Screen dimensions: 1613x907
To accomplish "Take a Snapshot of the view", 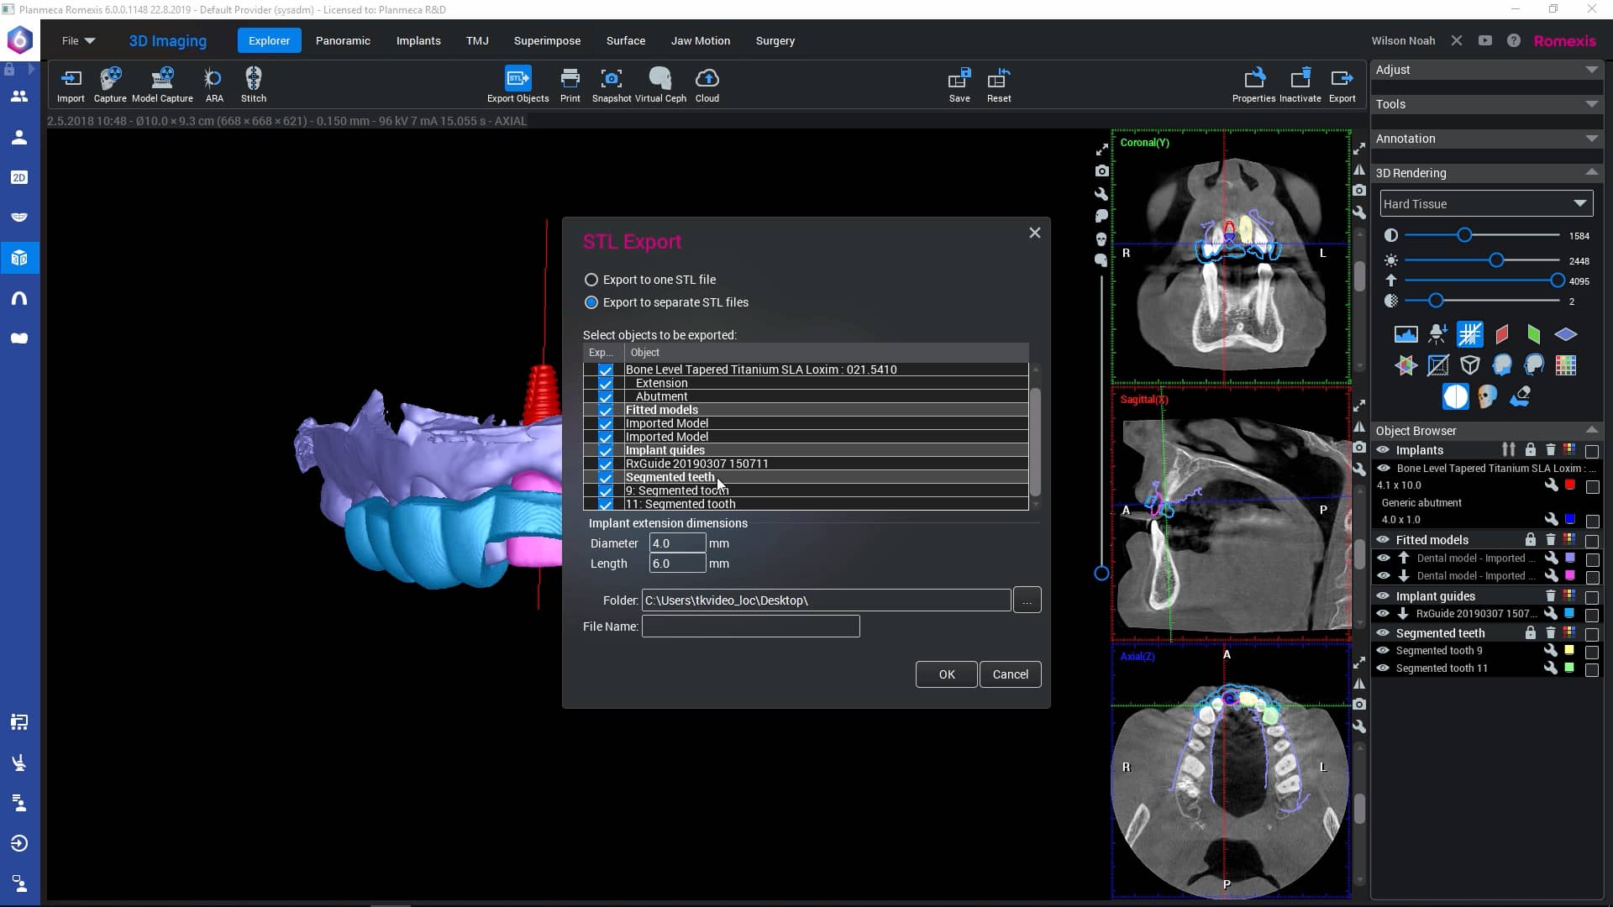I will click(x=611, y=84).
